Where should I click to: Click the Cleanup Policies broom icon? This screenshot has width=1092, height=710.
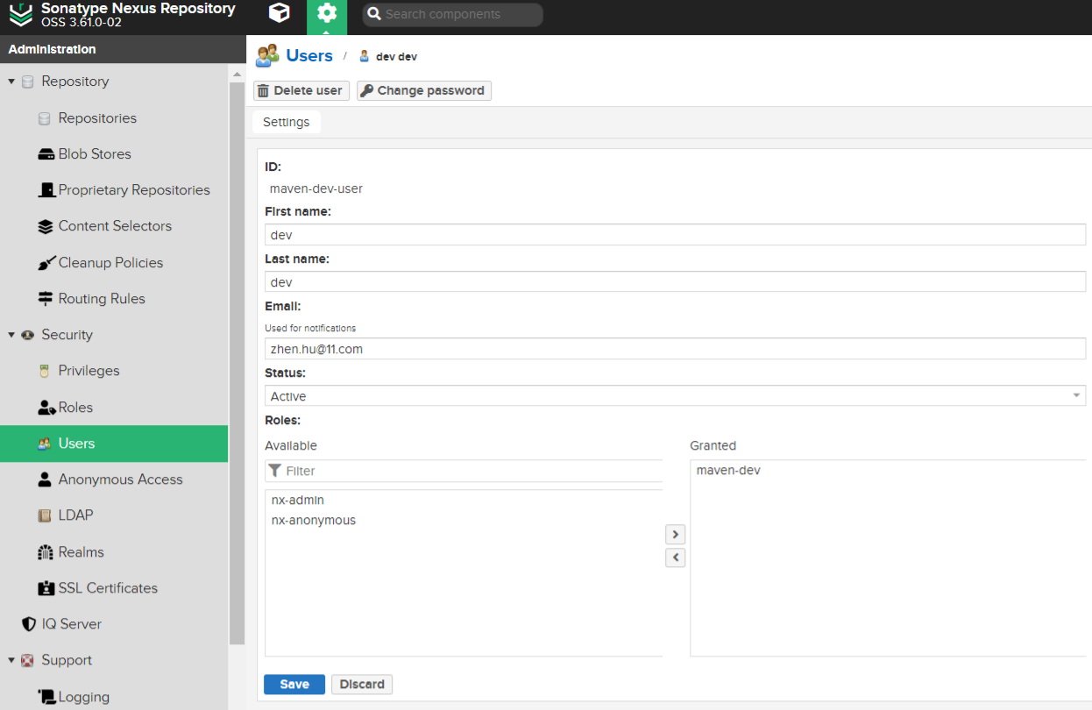(x=46, y=263)
